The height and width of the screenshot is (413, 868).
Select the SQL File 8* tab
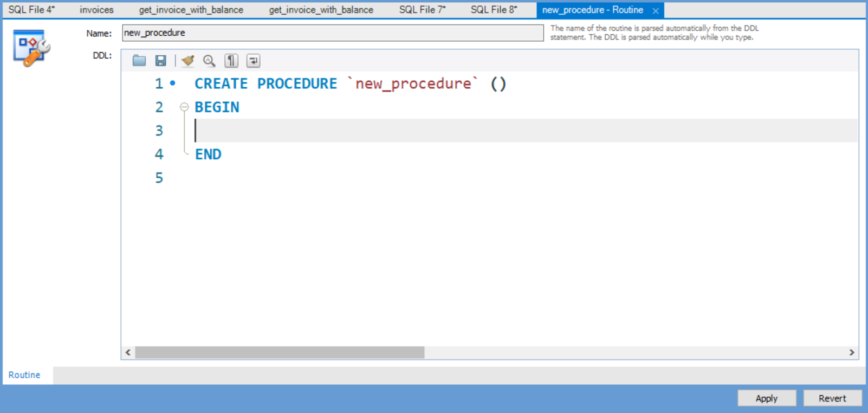coord(494,10)
